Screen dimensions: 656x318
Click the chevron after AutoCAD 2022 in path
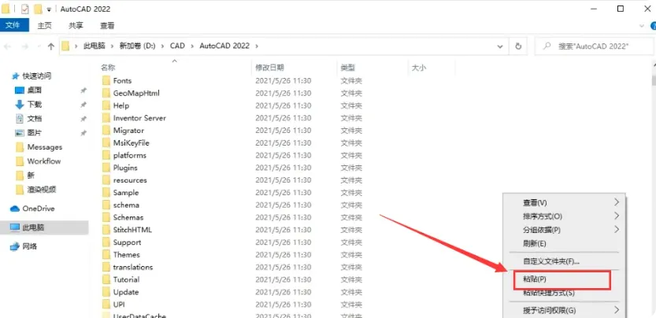257,46
